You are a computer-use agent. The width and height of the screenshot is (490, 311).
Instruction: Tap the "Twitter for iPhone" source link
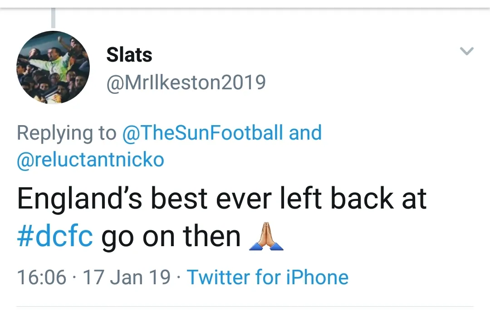point(268,277)
